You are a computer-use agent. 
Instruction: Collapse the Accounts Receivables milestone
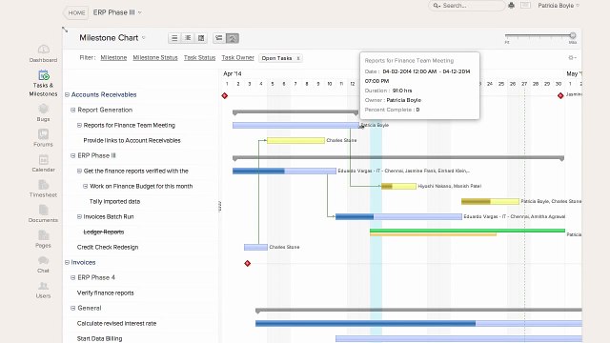coord(67,94)
